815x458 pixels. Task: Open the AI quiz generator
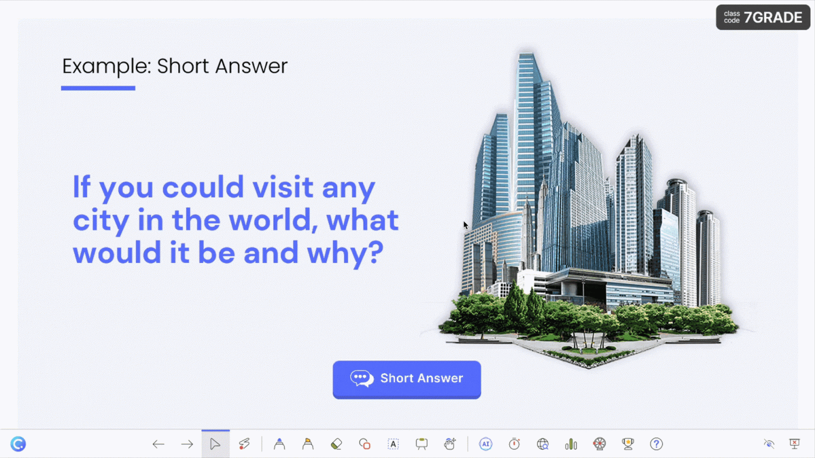[485, 444]
